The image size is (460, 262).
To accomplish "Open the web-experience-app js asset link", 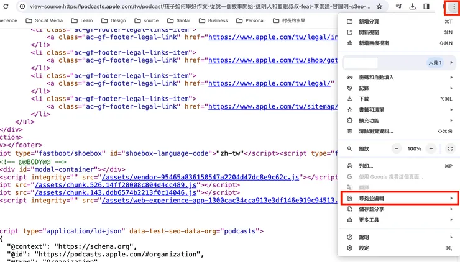I will click(x=219, y=201).
